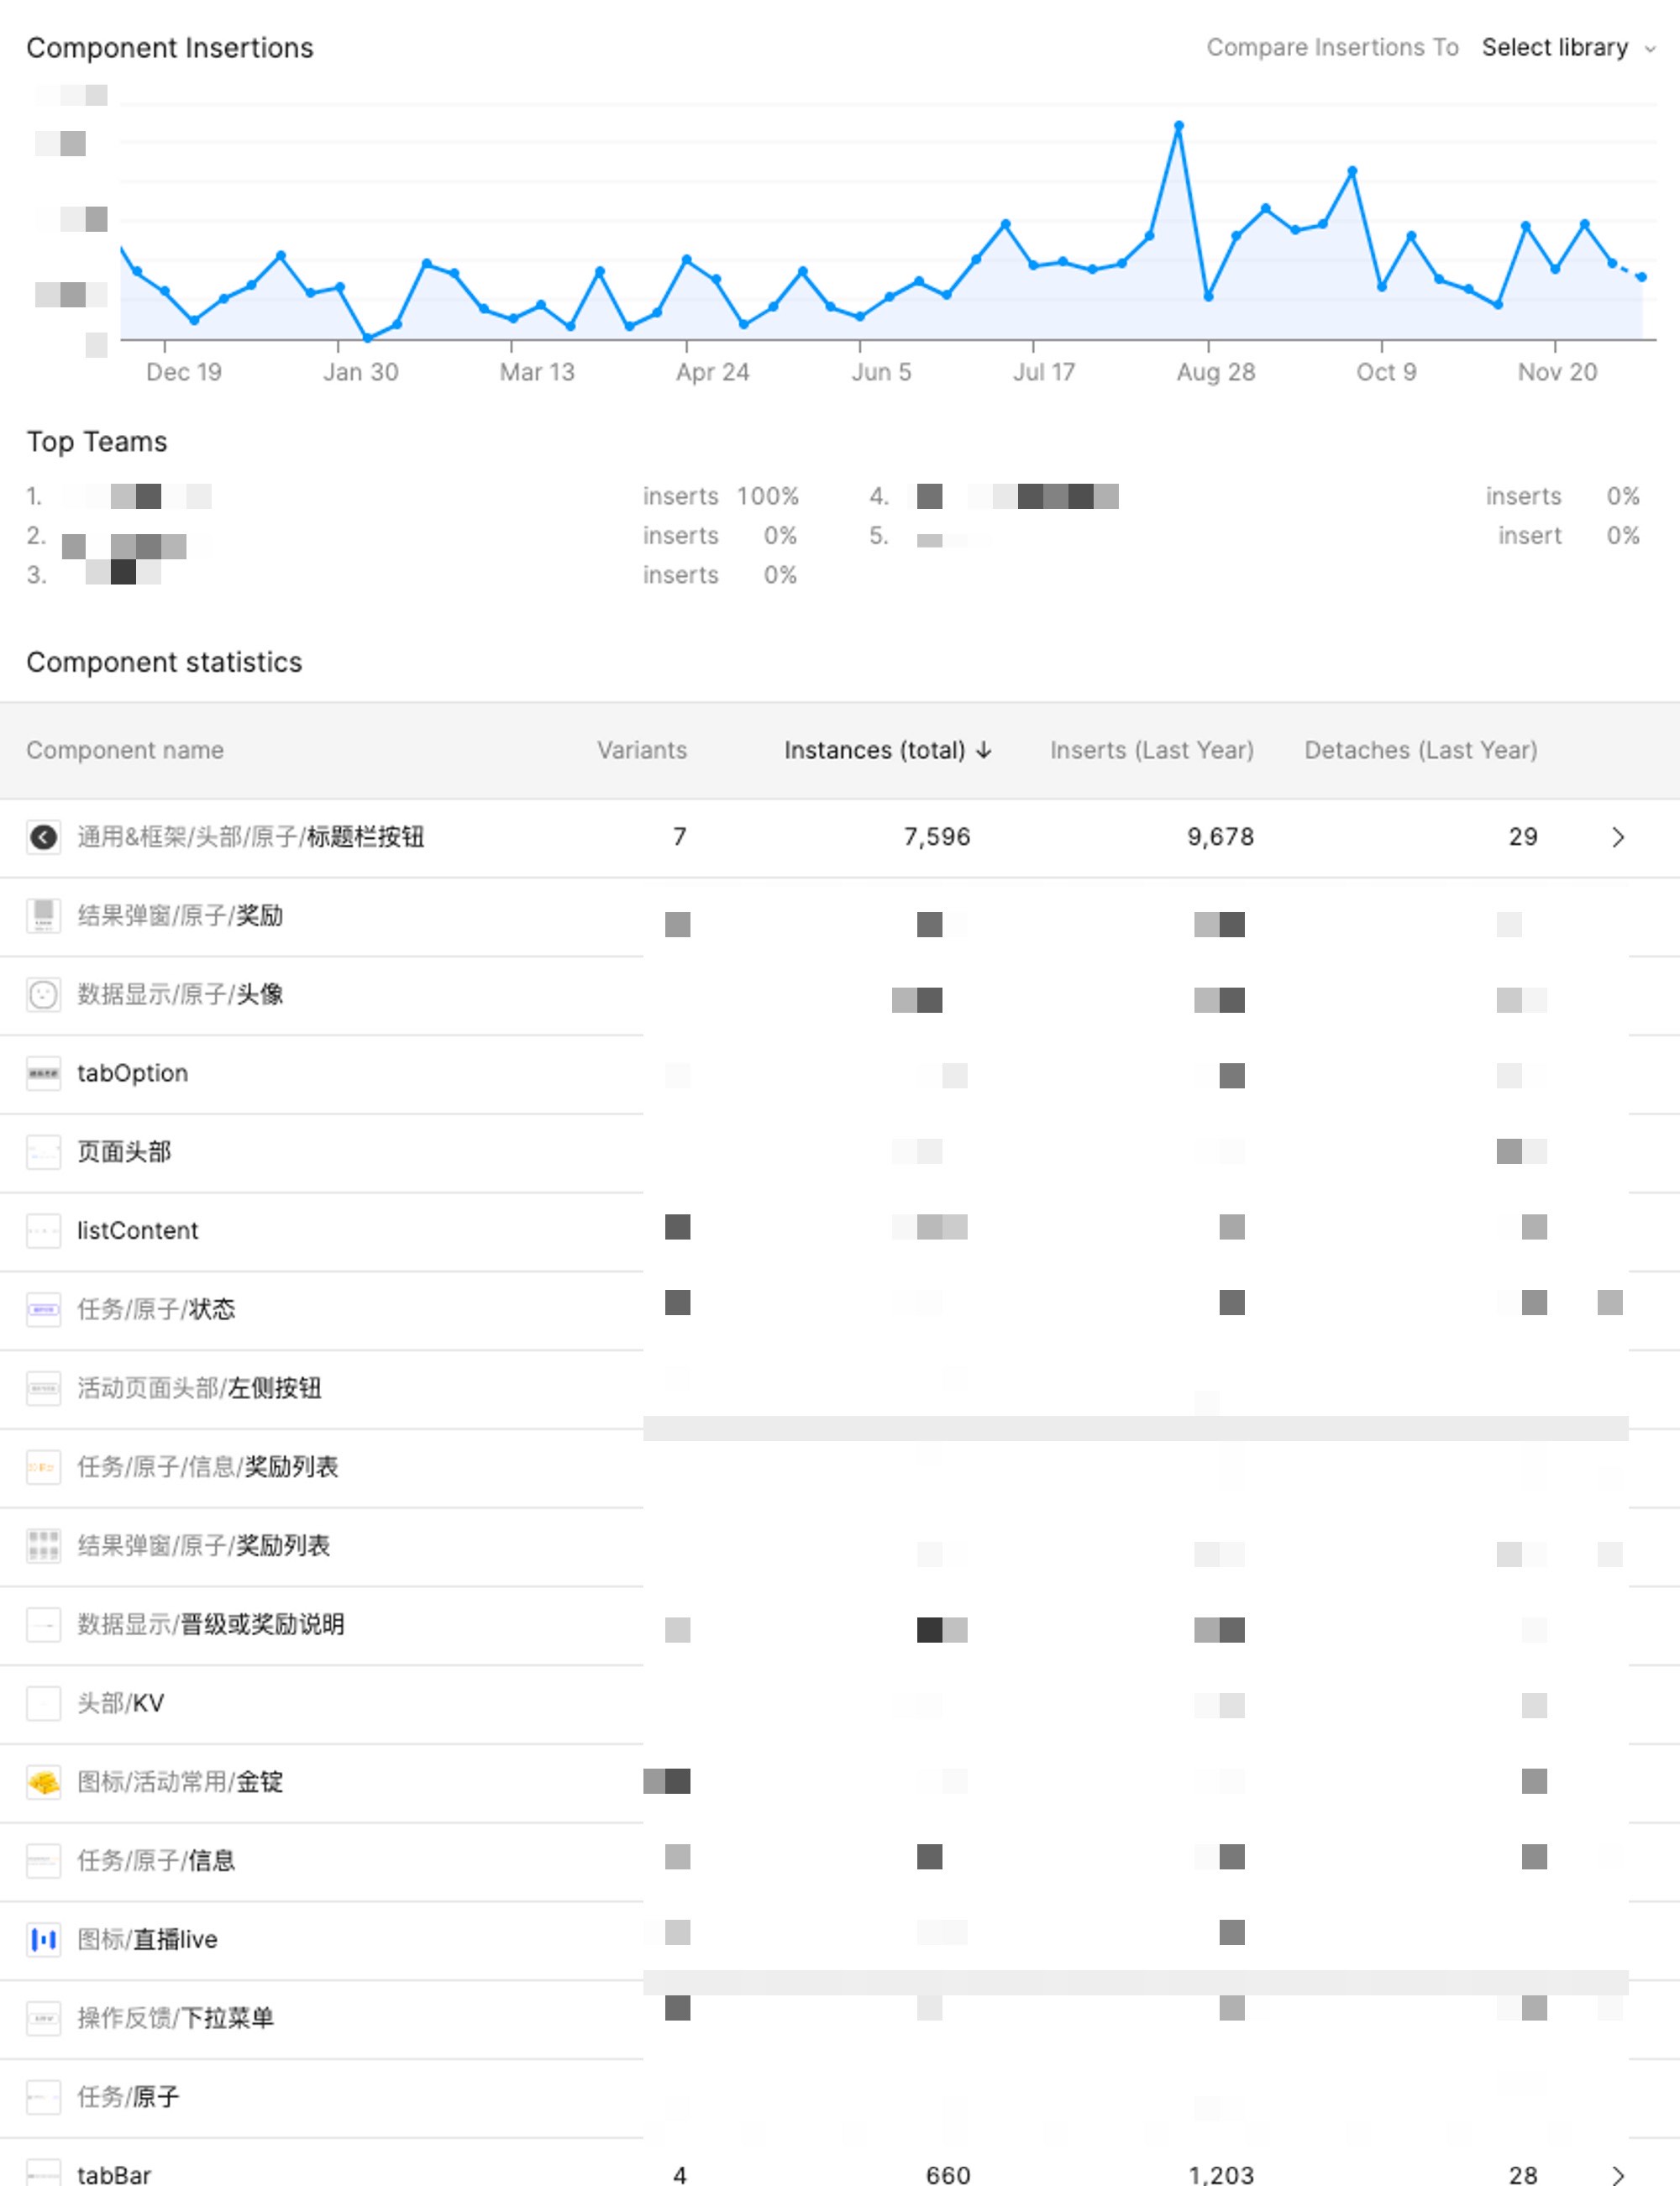Select the 操作反馈/下拉菜单 component name
This screenshot has height=2186, width=1680.
coord(175,2018)
